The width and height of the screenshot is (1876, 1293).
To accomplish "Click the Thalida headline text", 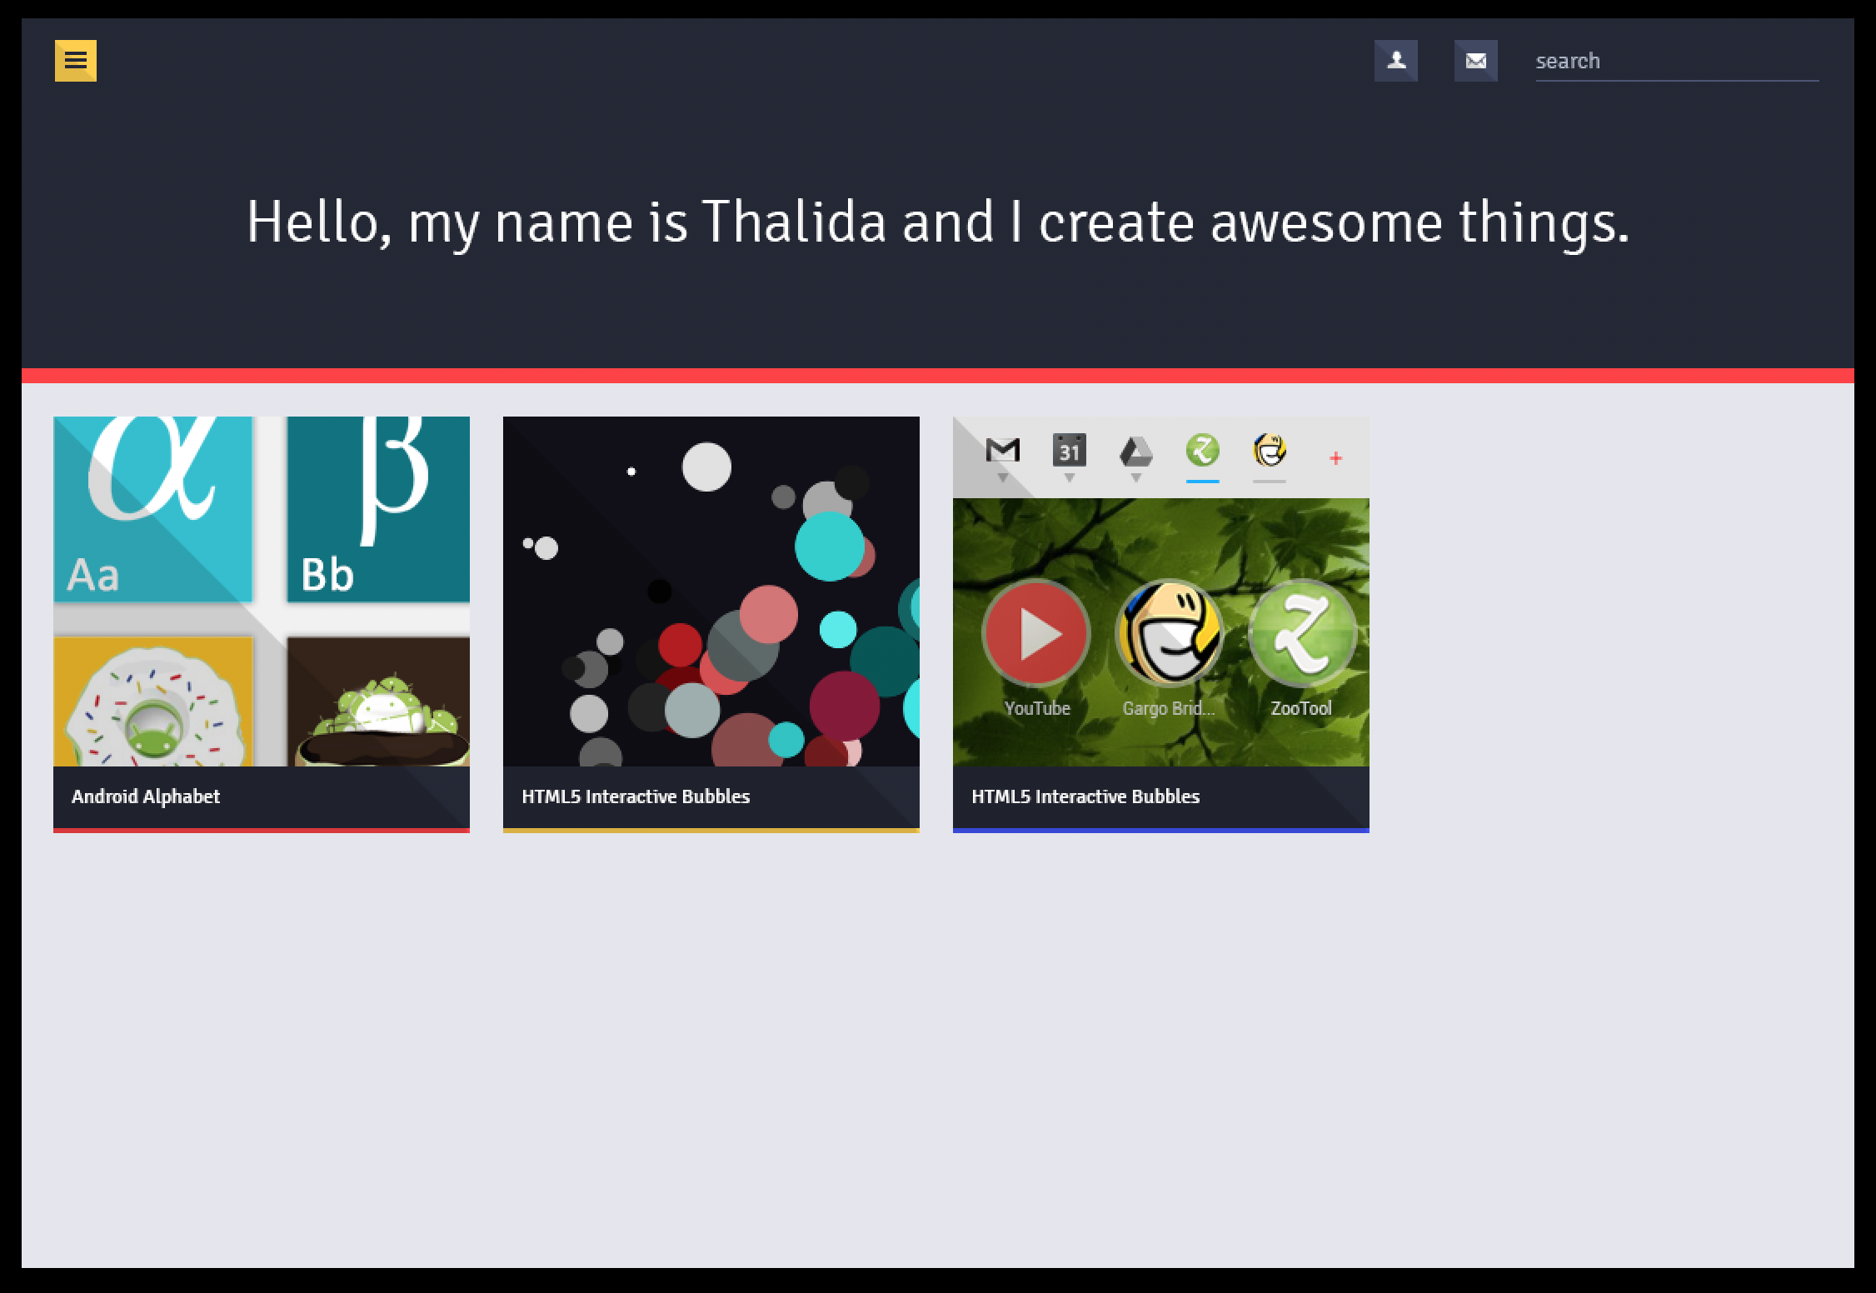I will (x=937, y=222).
